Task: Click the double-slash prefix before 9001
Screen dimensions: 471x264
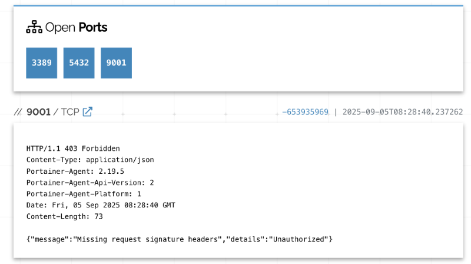Action: pos(18,111)
